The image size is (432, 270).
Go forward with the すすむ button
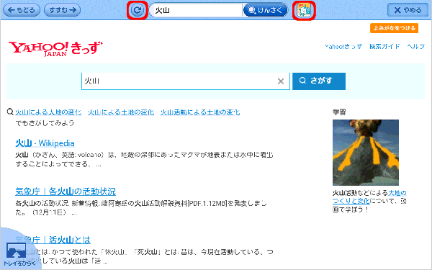click(62, 10)
